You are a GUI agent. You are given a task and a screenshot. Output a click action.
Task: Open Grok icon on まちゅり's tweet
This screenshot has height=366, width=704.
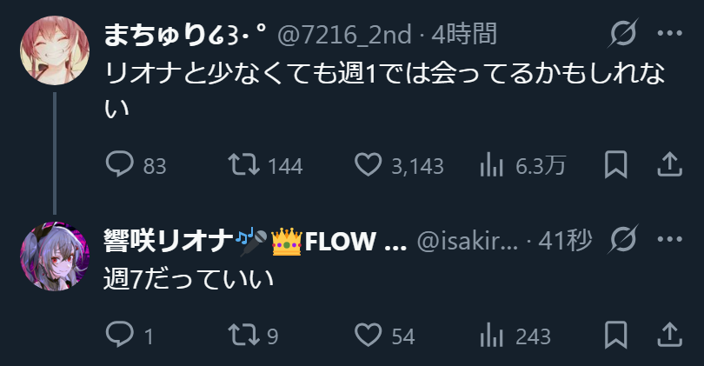point(623,33)
